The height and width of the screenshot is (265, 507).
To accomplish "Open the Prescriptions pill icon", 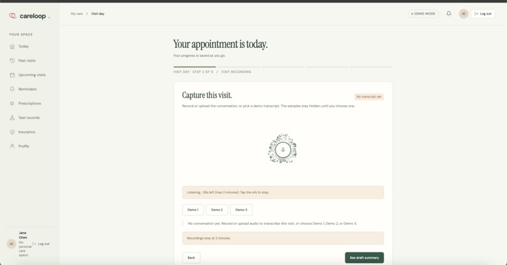I will click(x=13, y=103).
